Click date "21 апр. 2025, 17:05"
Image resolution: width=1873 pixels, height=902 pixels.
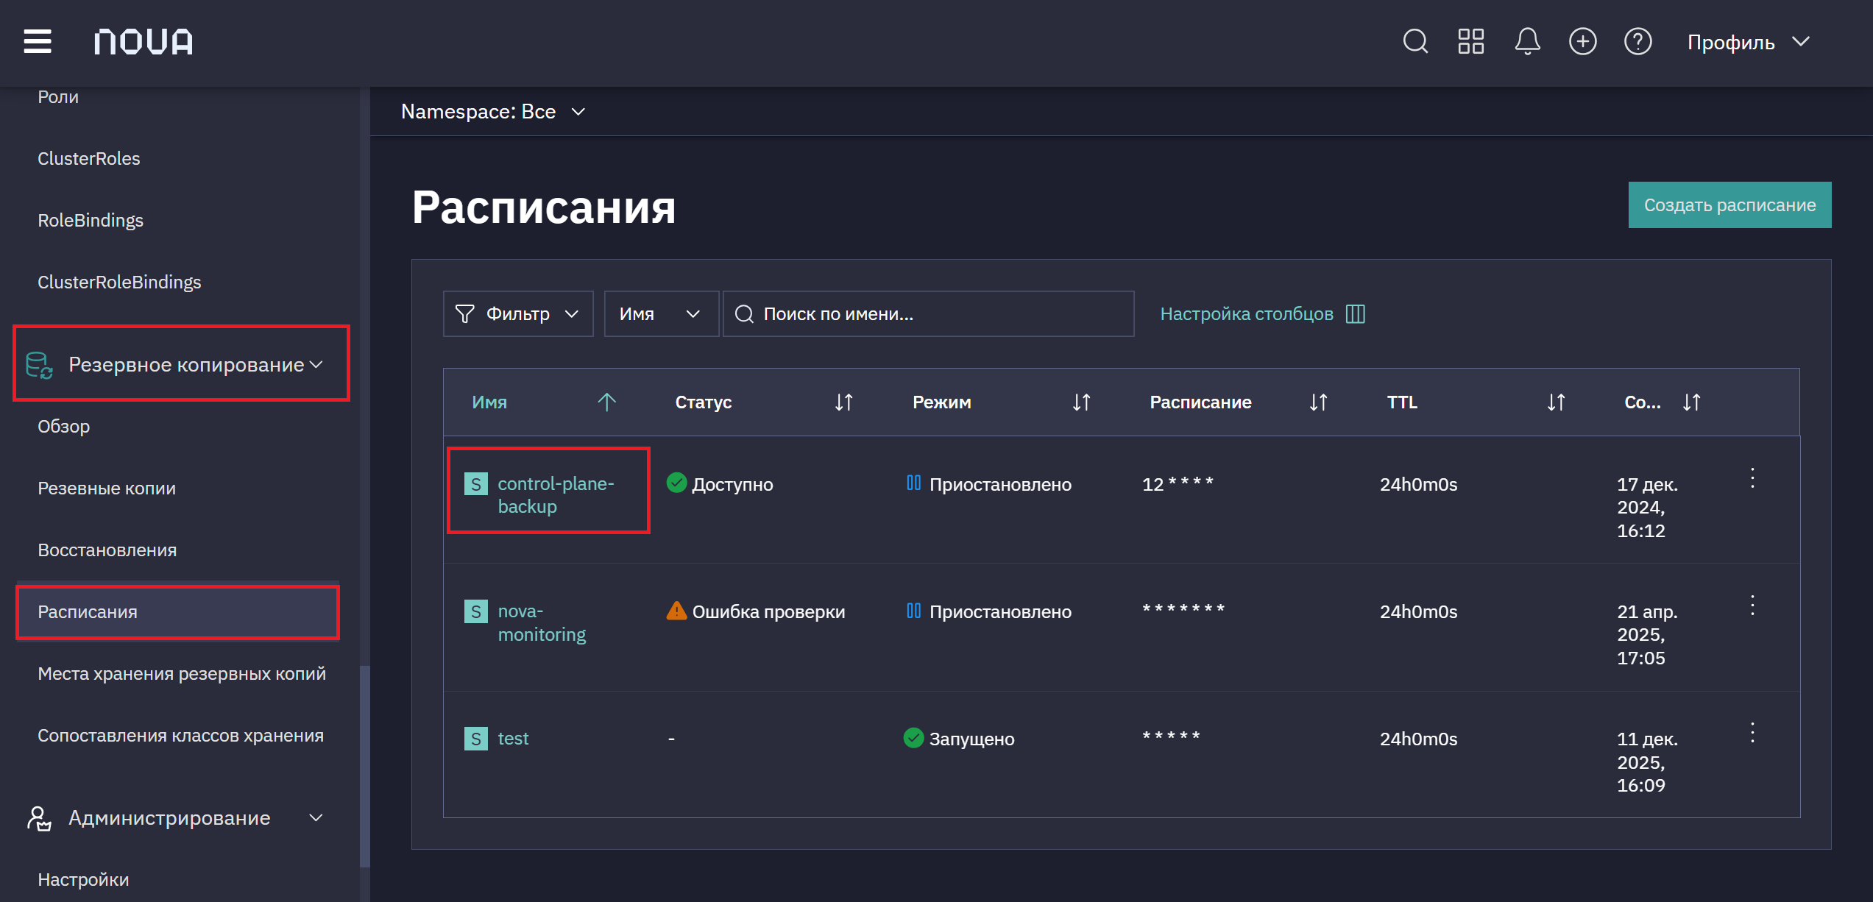(1647, 635)
